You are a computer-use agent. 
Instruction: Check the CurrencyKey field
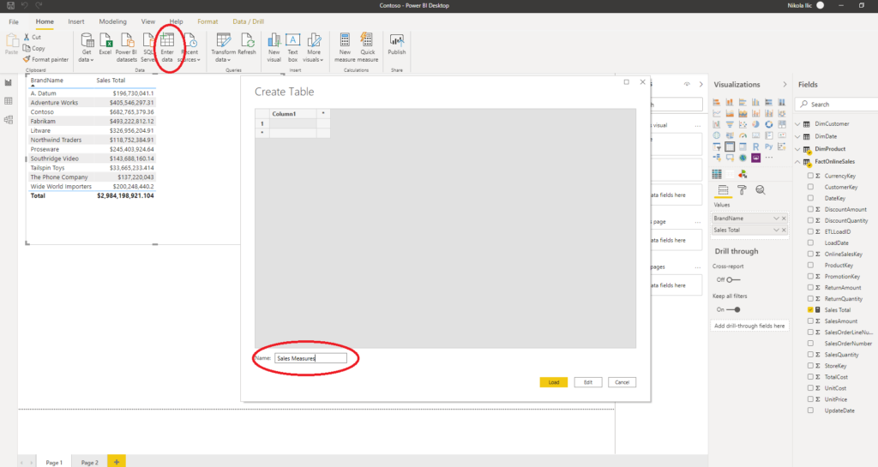point(810,176)
